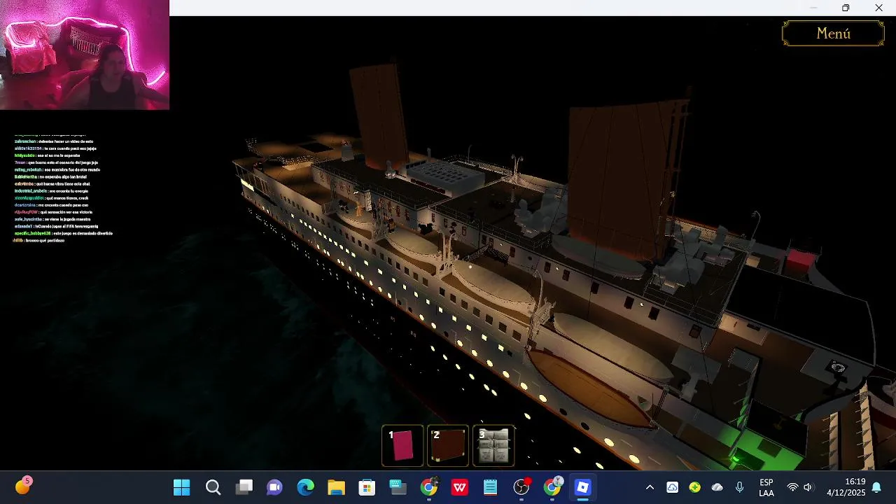Viewport: 896px width, 504px height.
Task: Select hotbar slot 2 brown item
Action: coord(448,446)
